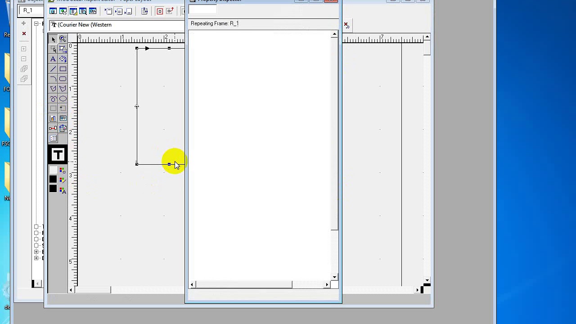Show Header Section toolbar icon

[108, 11]
